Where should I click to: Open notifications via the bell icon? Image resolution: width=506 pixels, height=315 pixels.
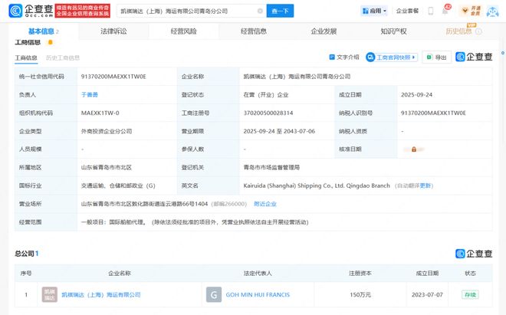click(x=445, y=11)
